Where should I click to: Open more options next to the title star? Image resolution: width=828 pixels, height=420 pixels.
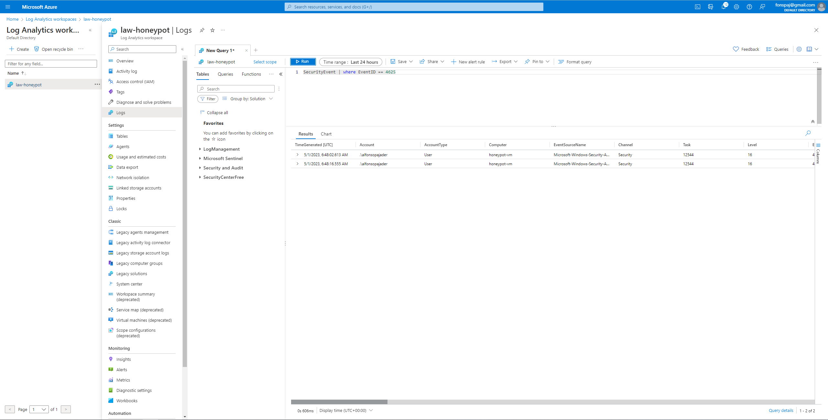pyautogui.click(x=223, y=30)
